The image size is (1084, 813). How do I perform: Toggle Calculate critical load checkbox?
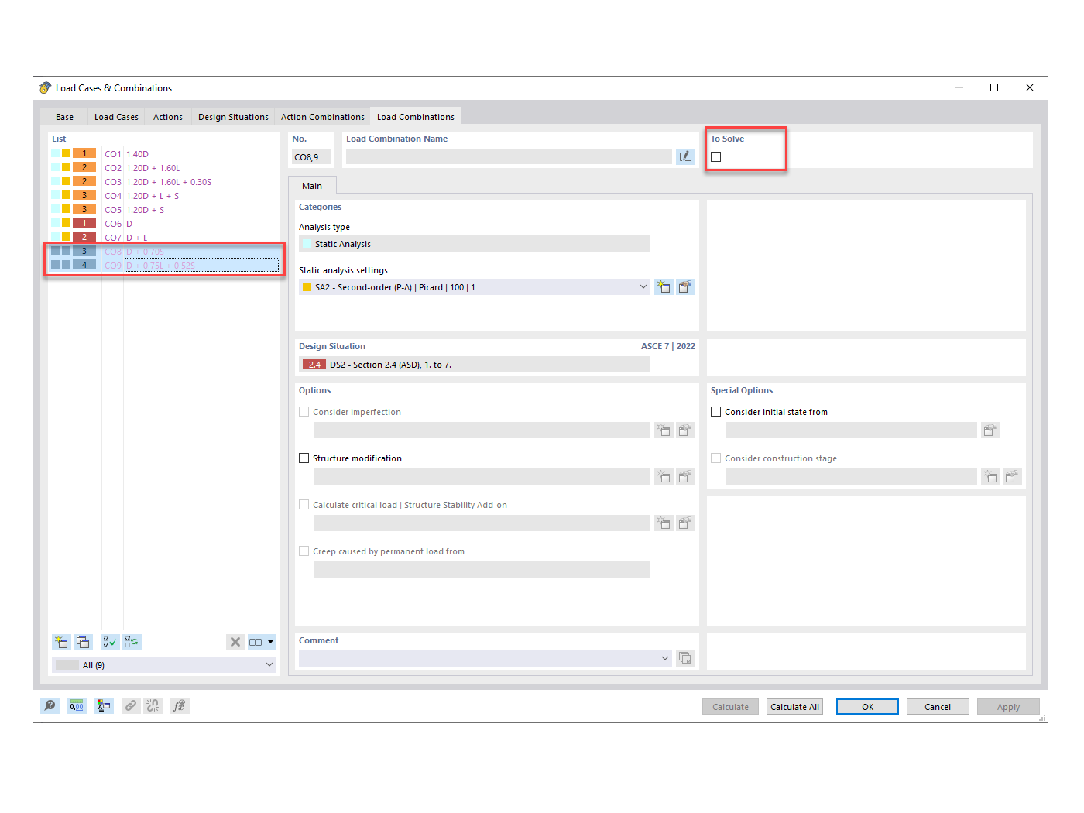[x=304, y=505]
